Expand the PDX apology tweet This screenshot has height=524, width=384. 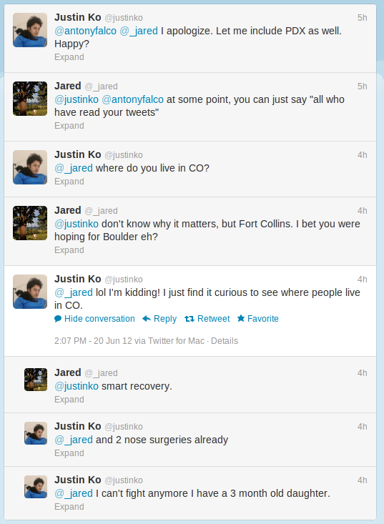pos(69,57)
